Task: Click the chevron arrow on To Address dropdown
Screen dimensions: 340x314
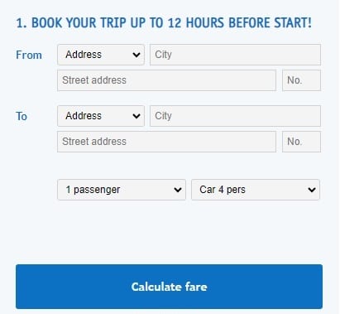Action: point(136,116)
